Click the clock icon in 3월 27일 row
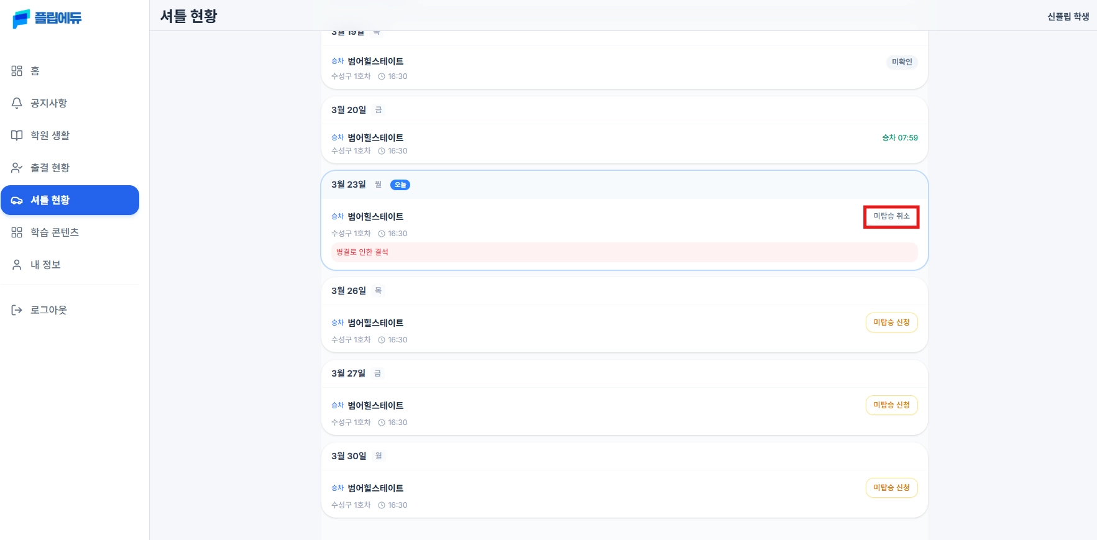This screenshot has height=540, width=1097. (382, 423)
